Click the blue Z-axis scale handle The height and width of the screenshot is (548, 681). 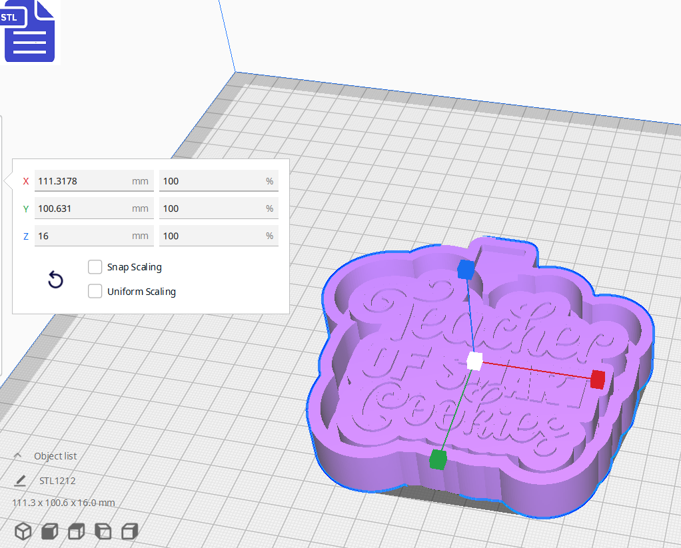tap(465, 270)
